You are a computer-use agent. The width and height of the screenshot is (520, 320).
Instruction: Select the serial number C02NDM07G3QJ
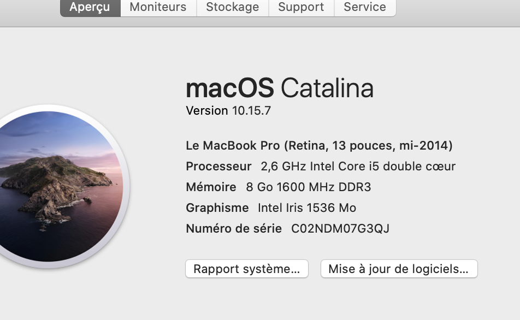point(340,229)
